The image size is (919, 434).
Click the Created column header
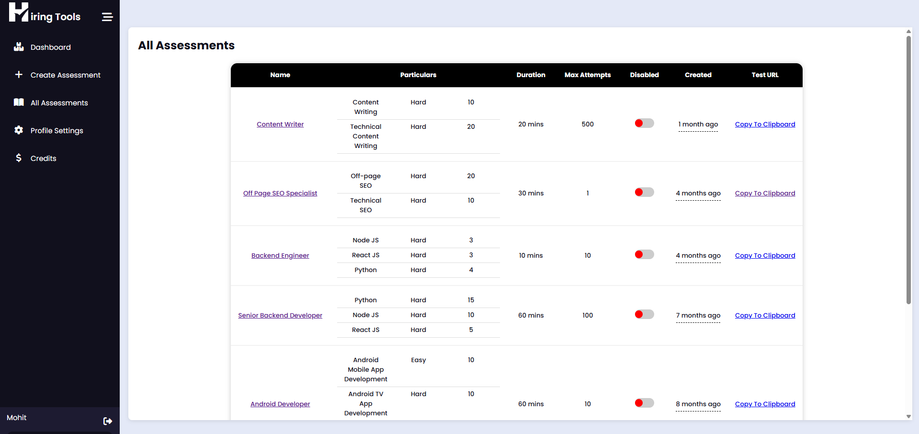coord(698,75)
